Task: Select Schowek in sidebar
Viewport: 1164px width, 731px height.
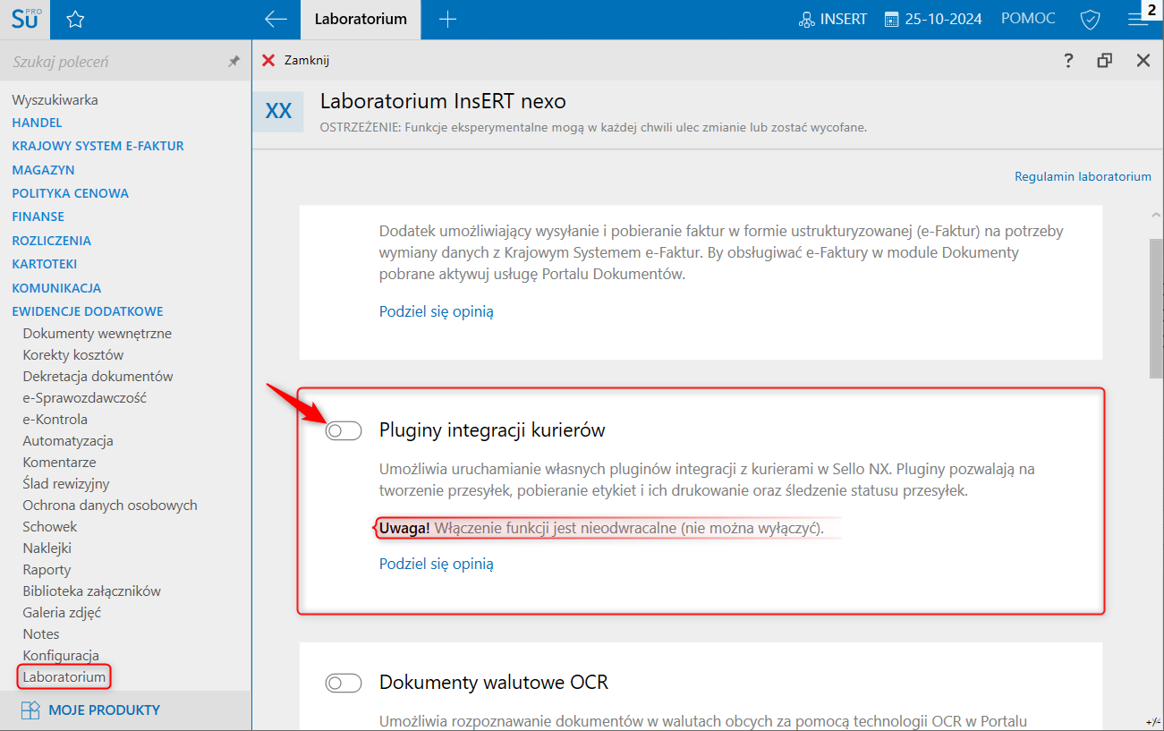Action: 50,527
